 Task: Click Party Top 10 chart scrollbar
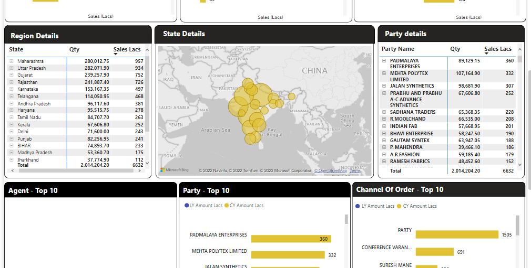tap(346, 219)
